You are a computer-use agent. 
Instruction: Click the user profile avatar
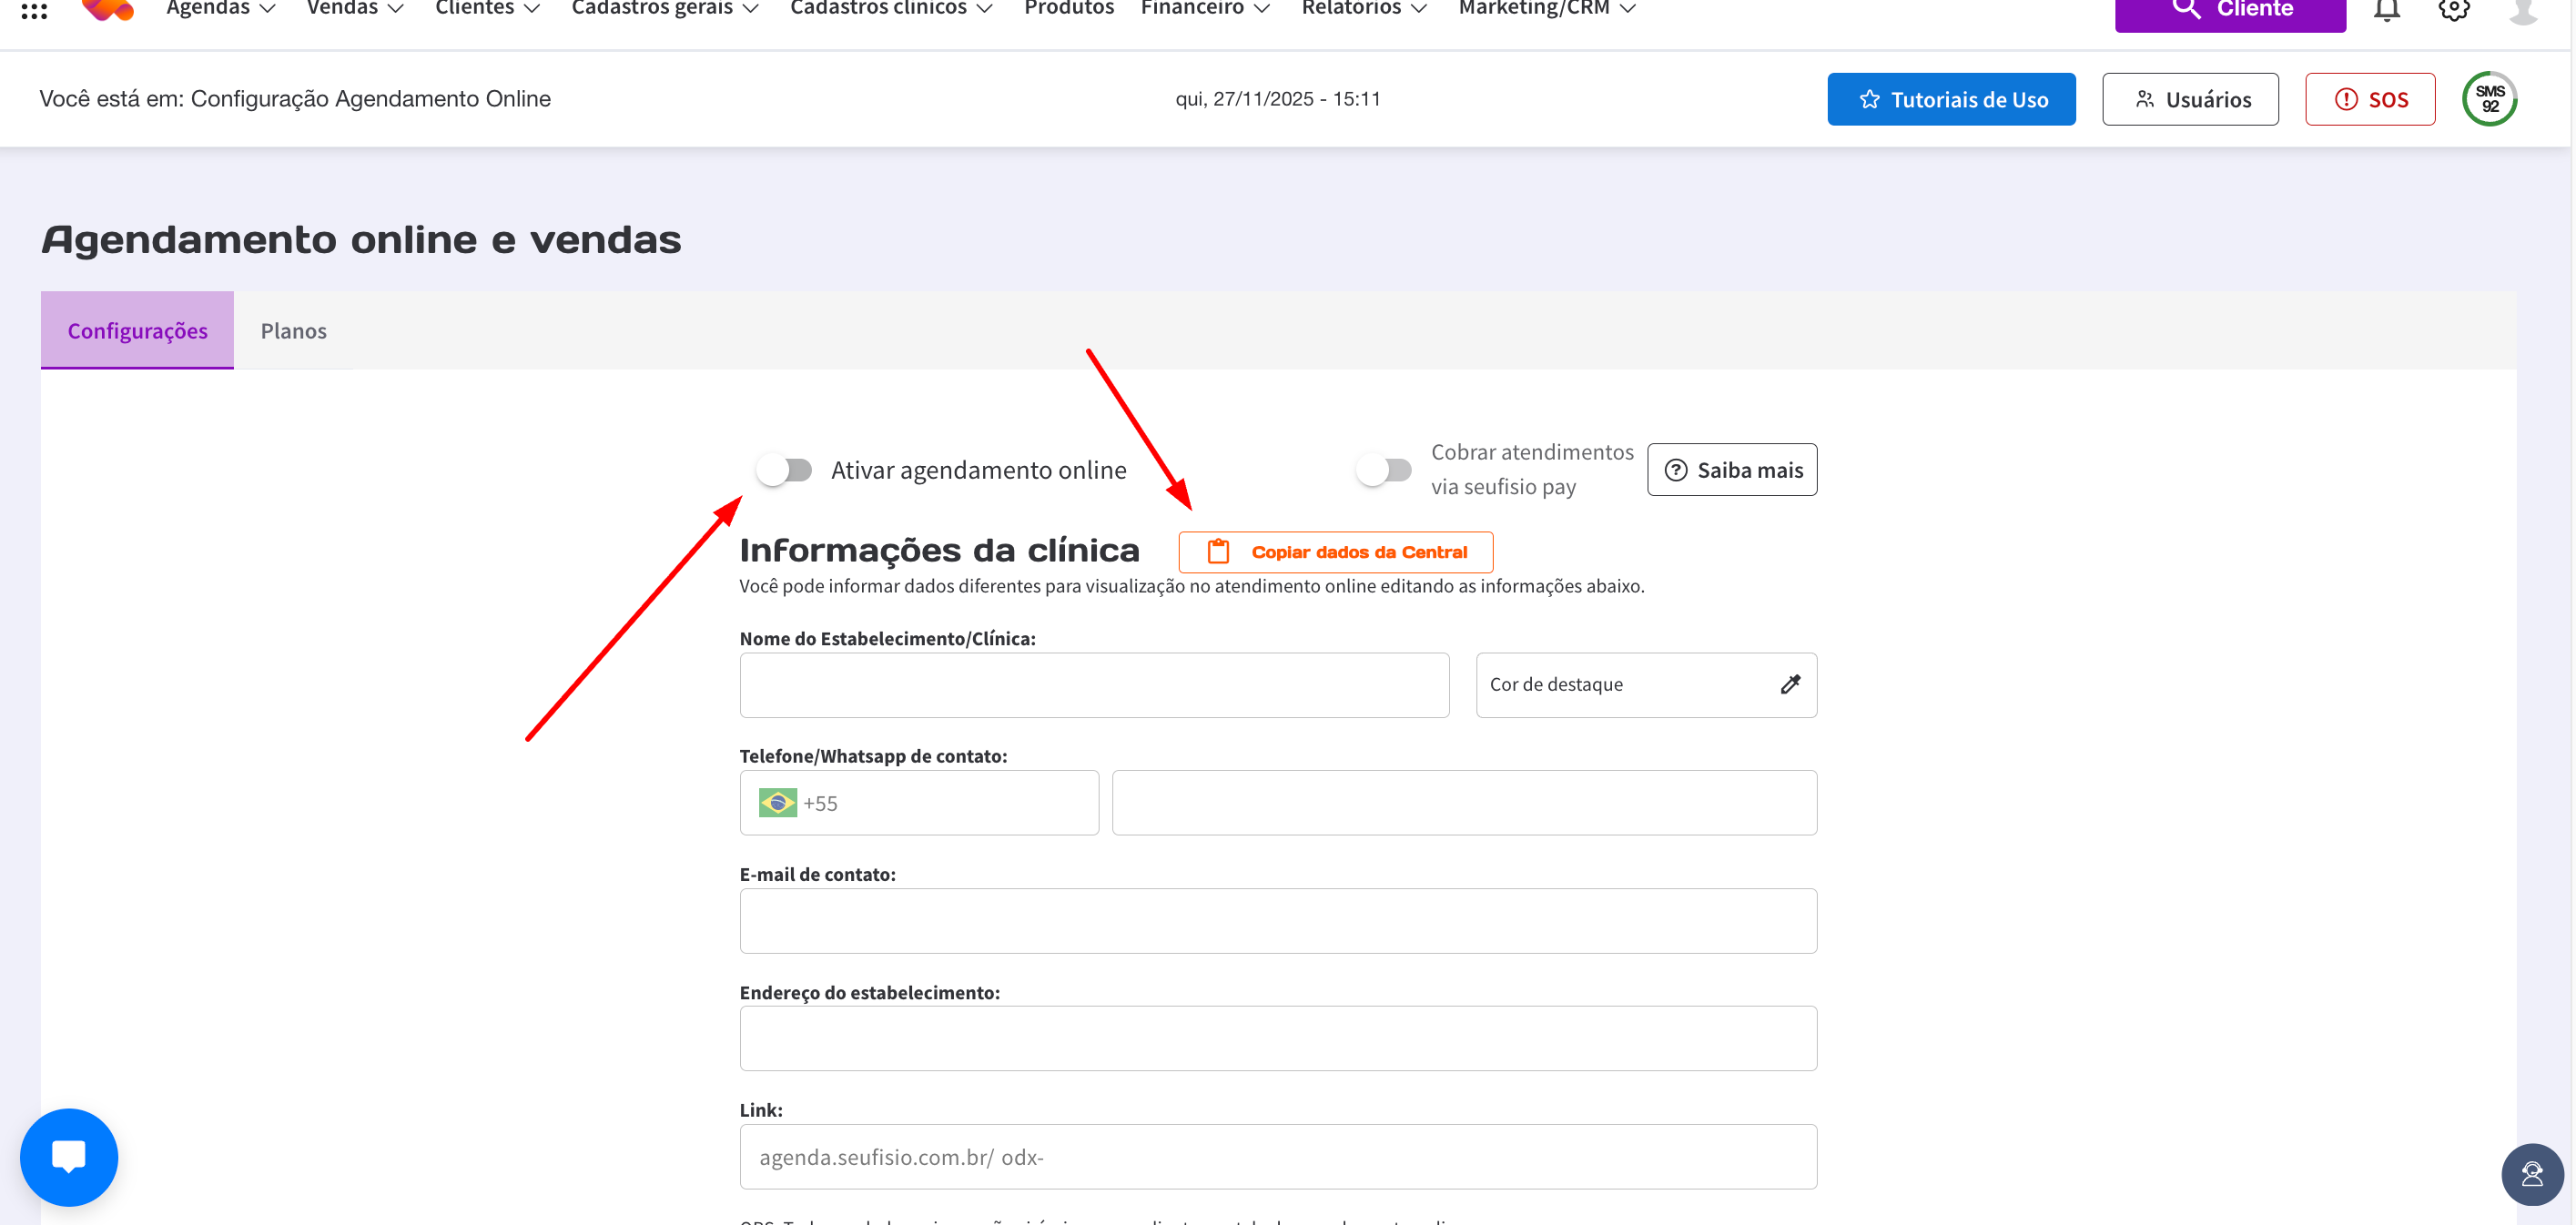pos(2523,10)
